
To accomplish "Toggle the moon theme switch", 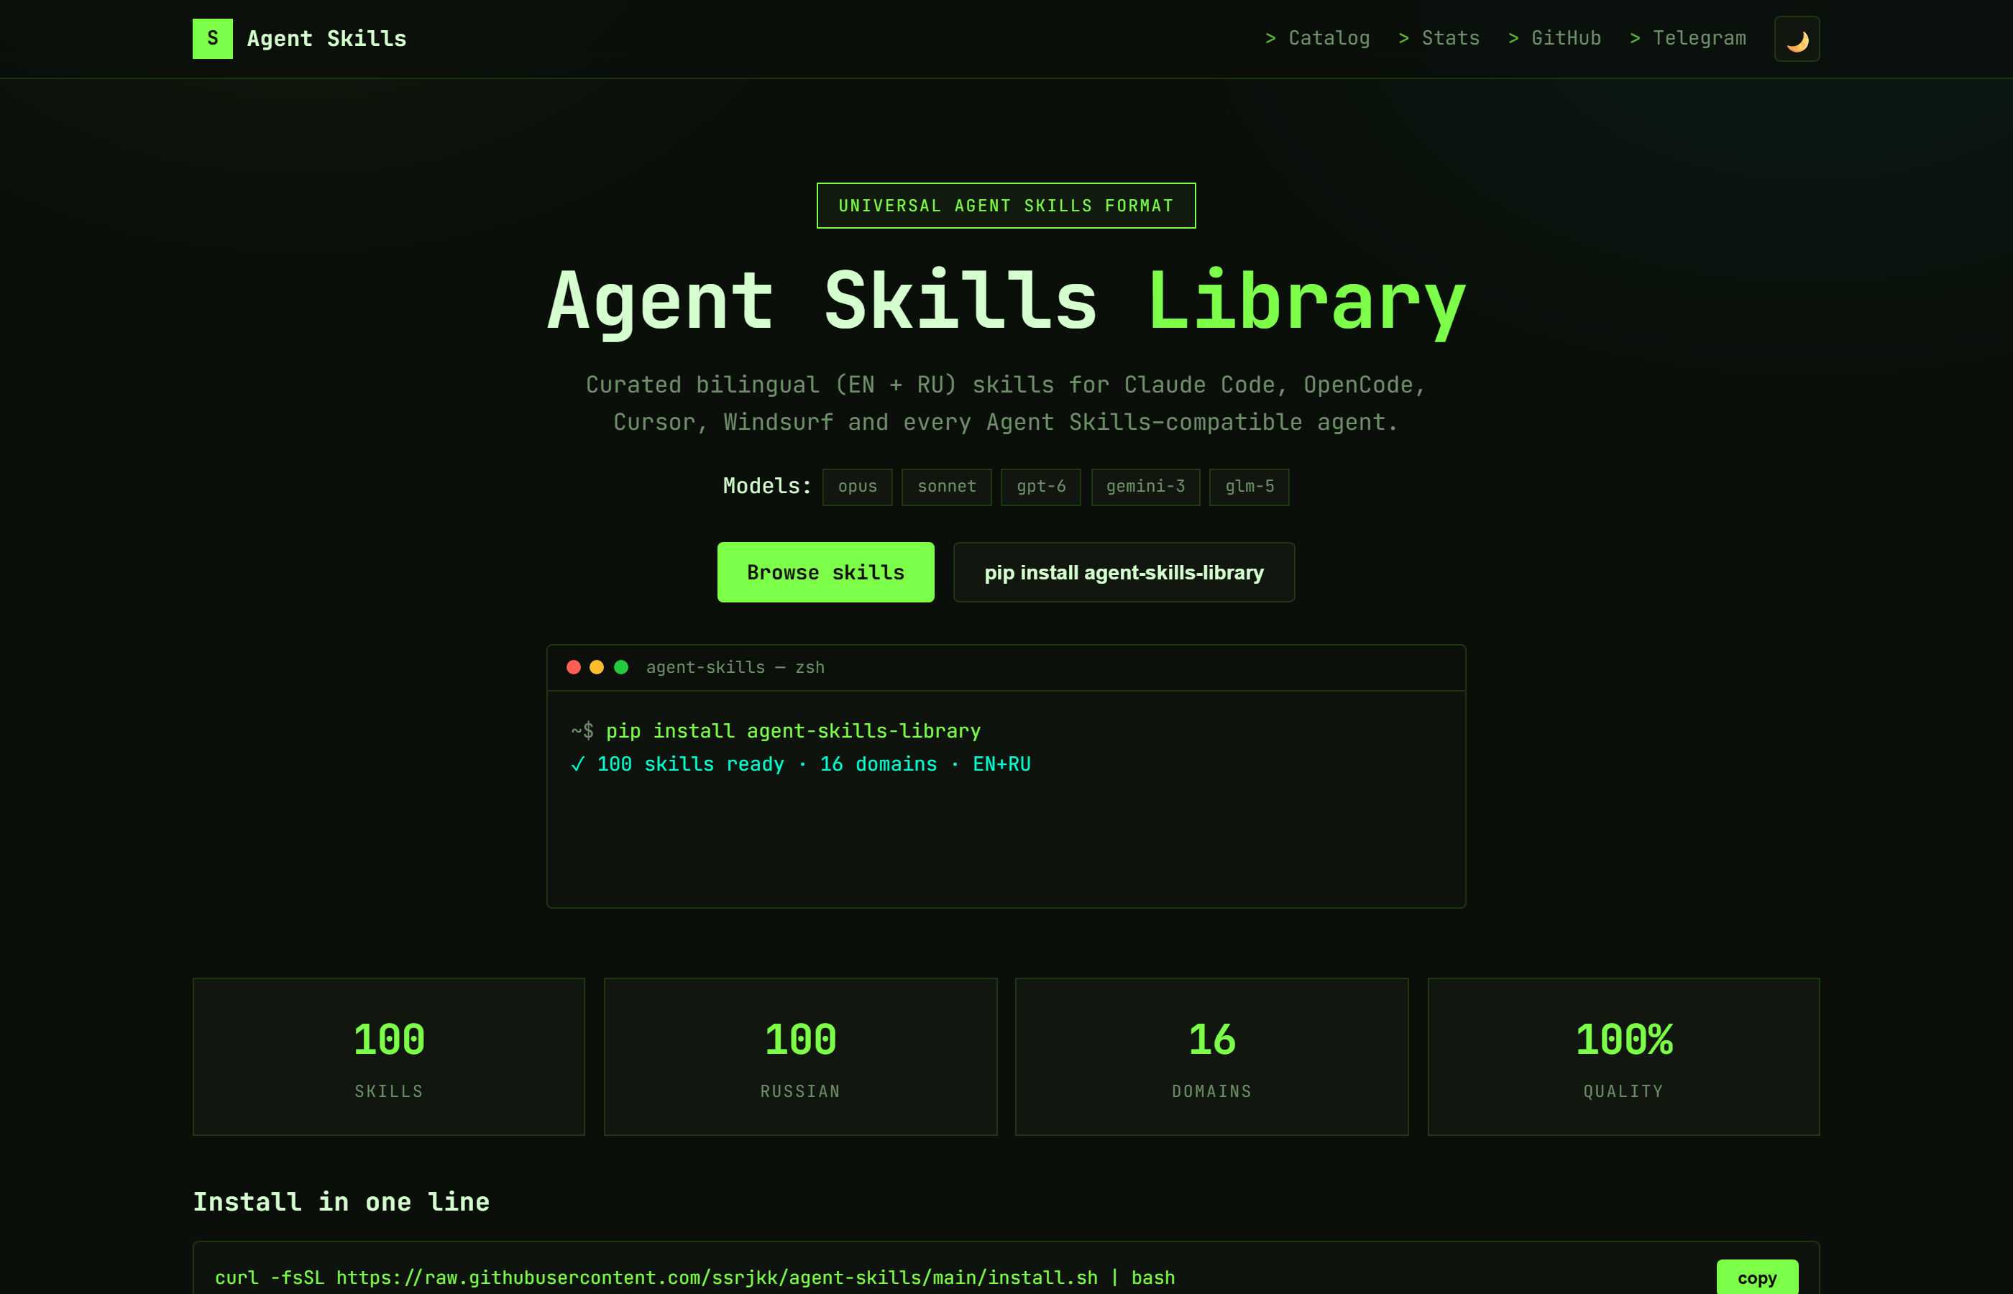I will [x=1796, y=39].
